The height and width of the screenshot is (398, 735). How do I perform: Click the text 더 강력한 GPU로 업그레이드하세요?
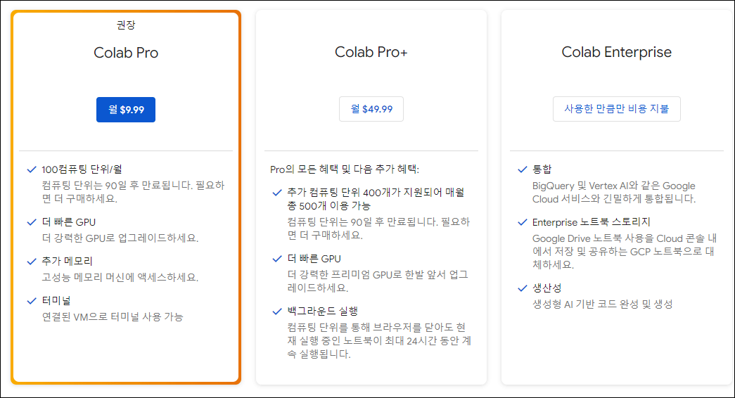tap(120, 238)
